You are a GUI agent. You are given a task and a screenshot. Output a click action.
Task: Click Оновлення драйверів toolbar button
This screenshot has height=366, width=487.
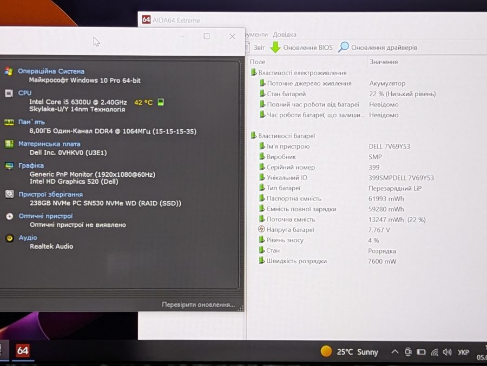(378, 47)
